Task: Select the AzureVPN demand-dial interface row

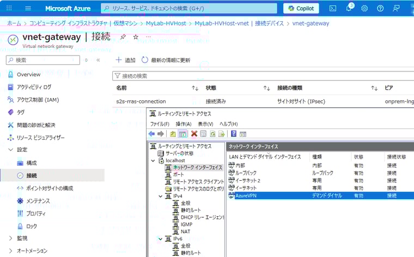Action: click(x=321, y=195)
